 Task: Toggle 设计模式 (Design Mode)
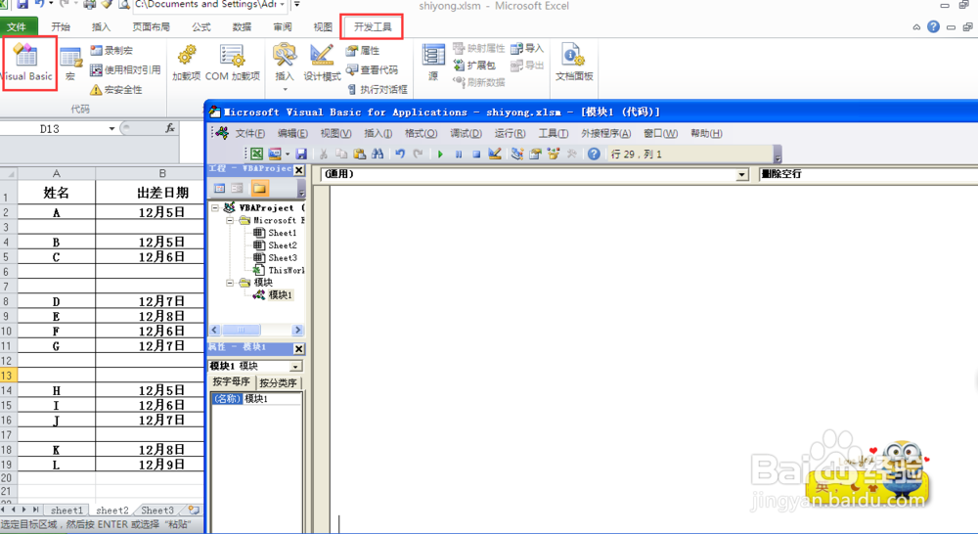pyautogui.click(x=322, y=63)
